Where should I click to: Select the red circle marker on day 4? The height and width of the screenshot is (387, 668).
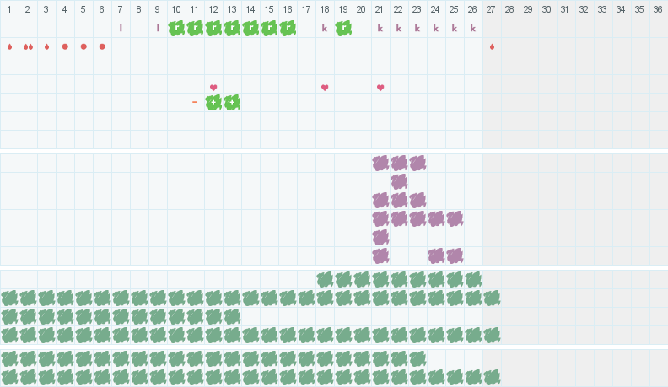[65, 46]
